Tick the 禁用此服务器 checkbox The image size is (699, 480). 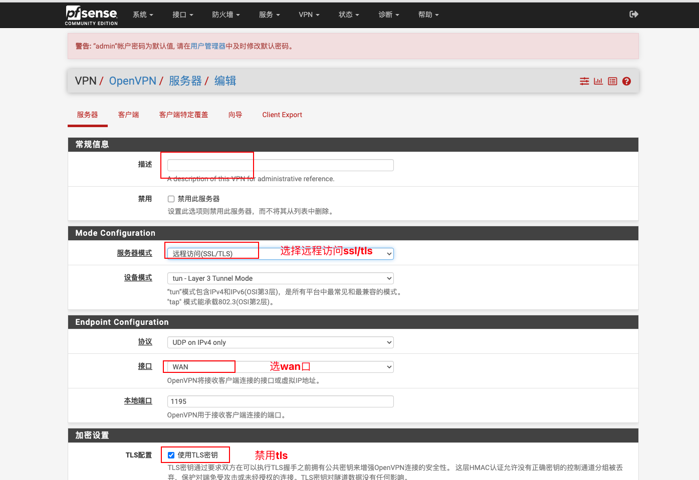pyautogui.click(x=171, y=199)
